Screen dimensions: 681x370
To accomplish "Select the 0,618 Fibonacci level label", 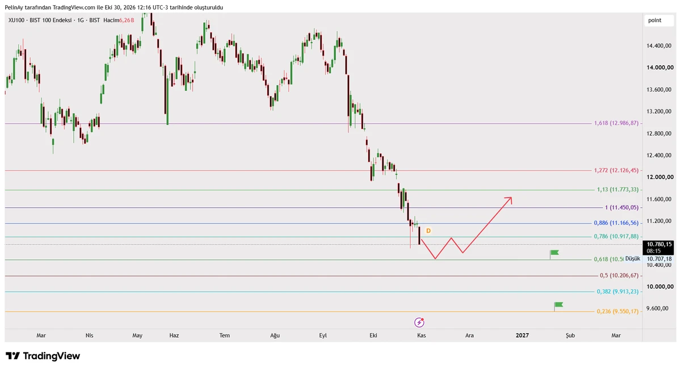I will coord(609,259).
